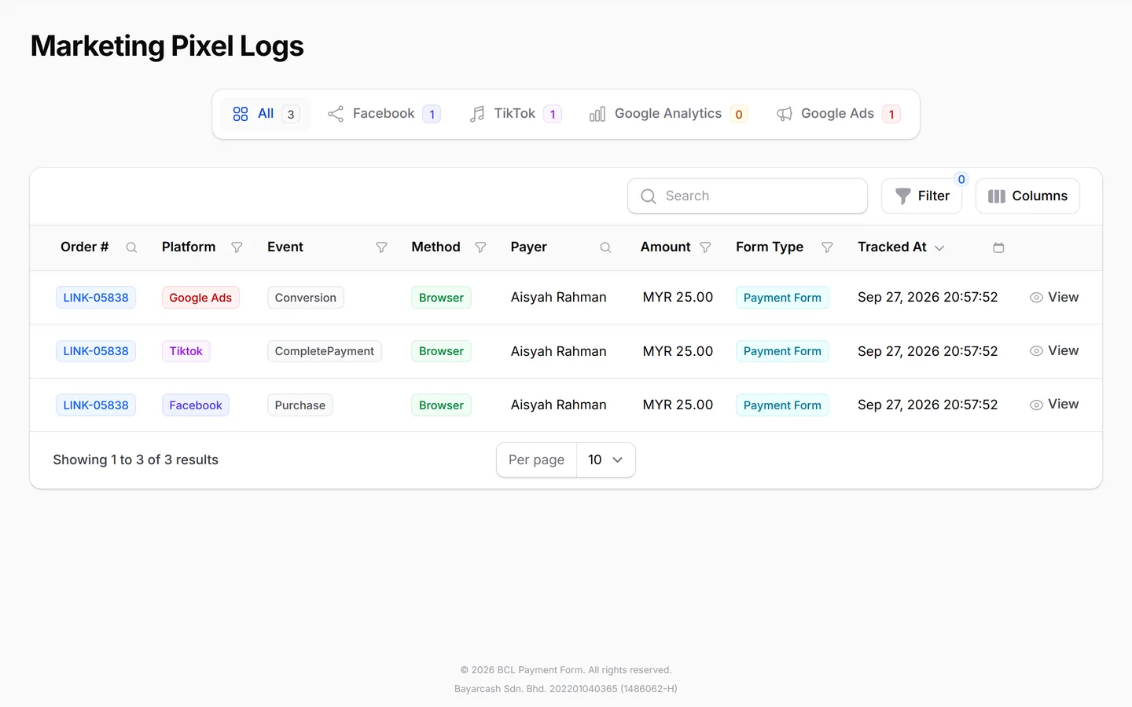Open the Amount column filter funnel

tap(705, 247)
